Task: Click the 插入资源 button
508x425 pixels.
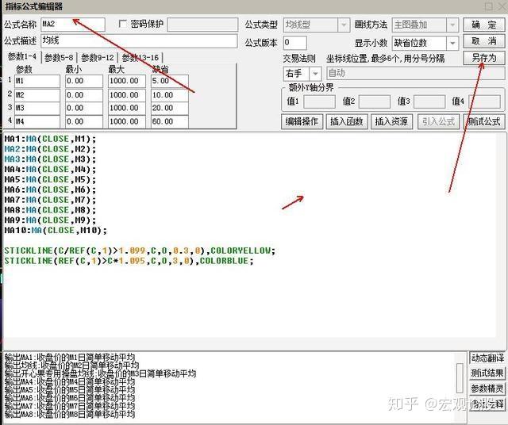Action: point(391,121)
